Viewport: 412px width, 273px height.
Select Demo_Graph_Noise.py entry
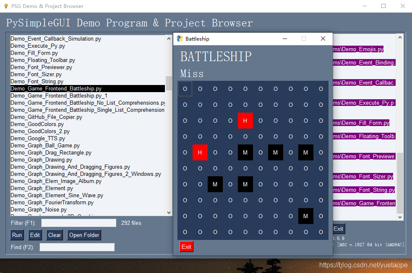click(x=88, y=209)
